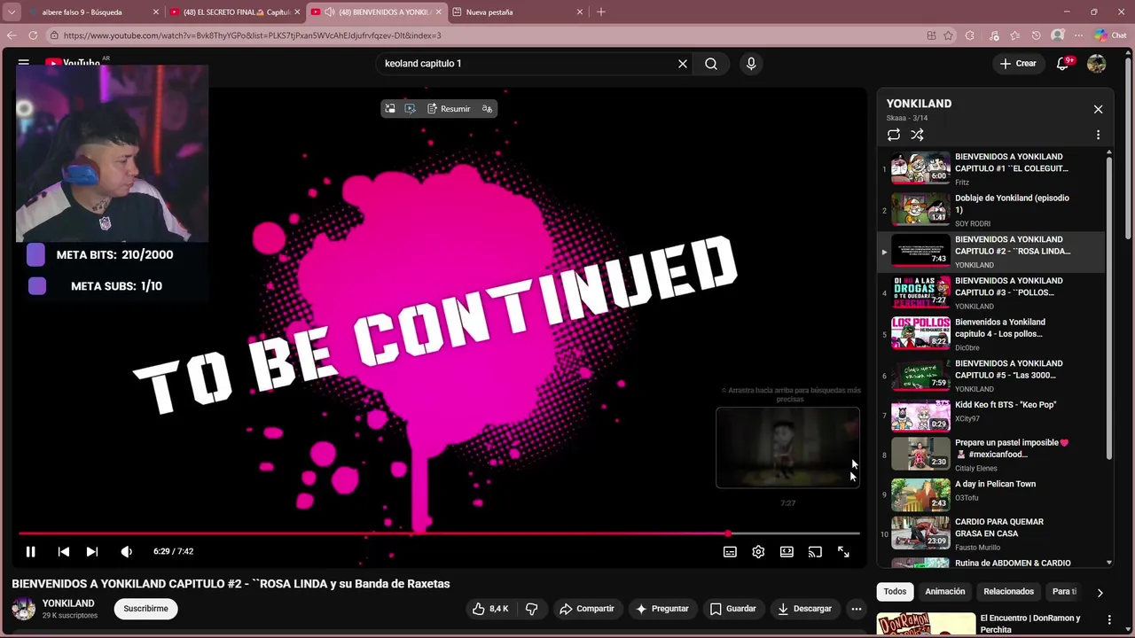1135x638 pixels.
Task: Switch to theater mode view
Action: [x=787, y=551]
